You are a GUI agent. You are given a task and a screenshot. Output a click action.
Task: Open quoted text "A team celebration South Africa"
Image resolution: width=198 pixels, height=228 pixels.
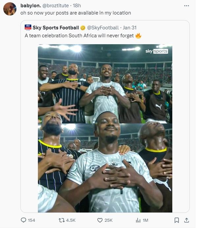pyautogui.click(x=79, y=35)
